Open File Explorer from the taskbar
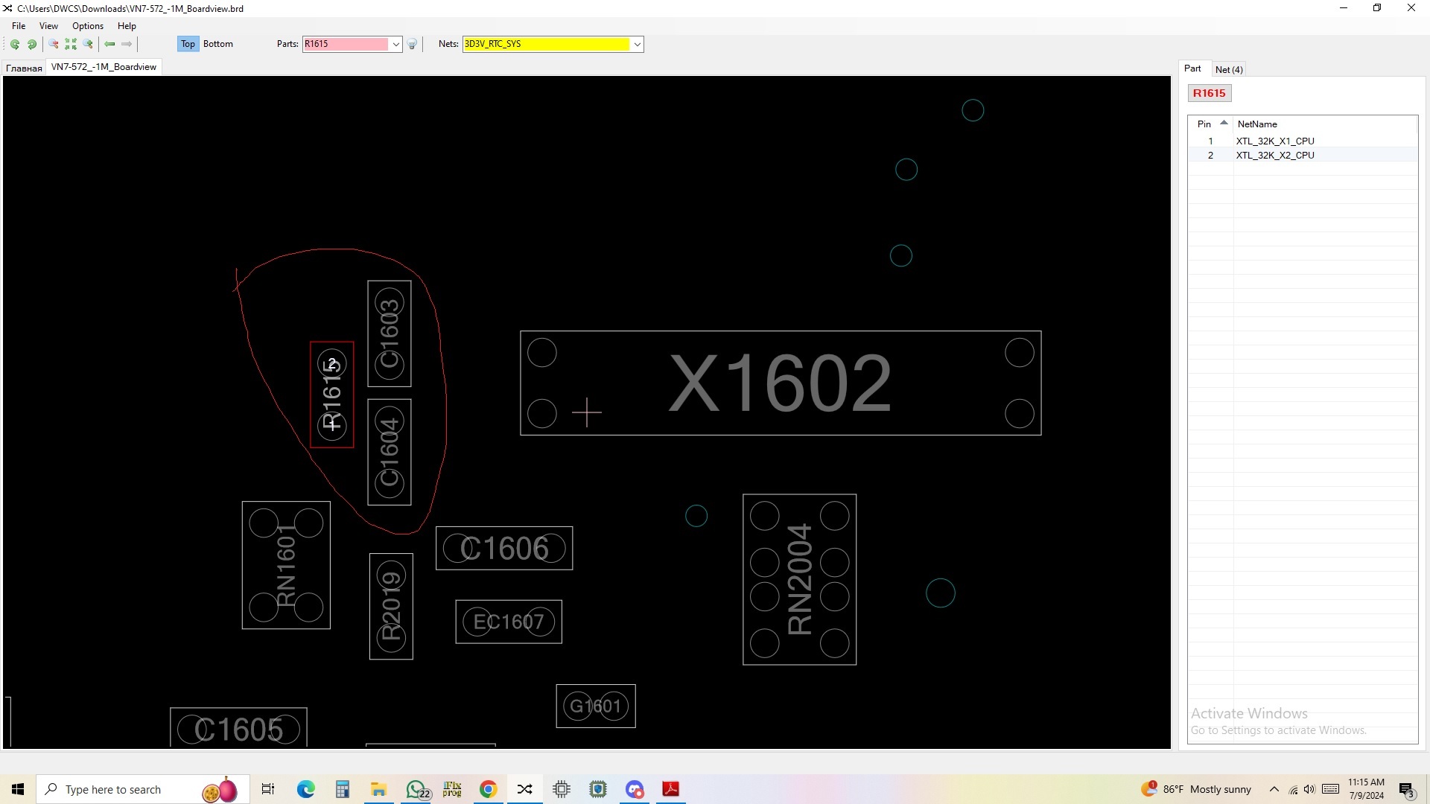The image size is (1430, 804). (x=378, y=789)
